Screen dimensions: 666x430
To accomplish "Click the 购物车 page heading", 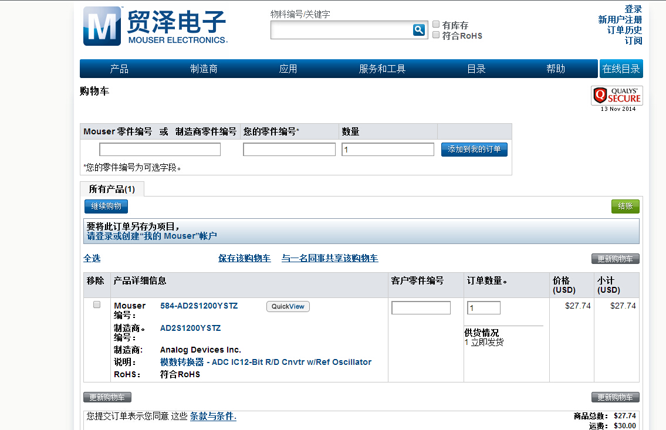I will 94,92.
